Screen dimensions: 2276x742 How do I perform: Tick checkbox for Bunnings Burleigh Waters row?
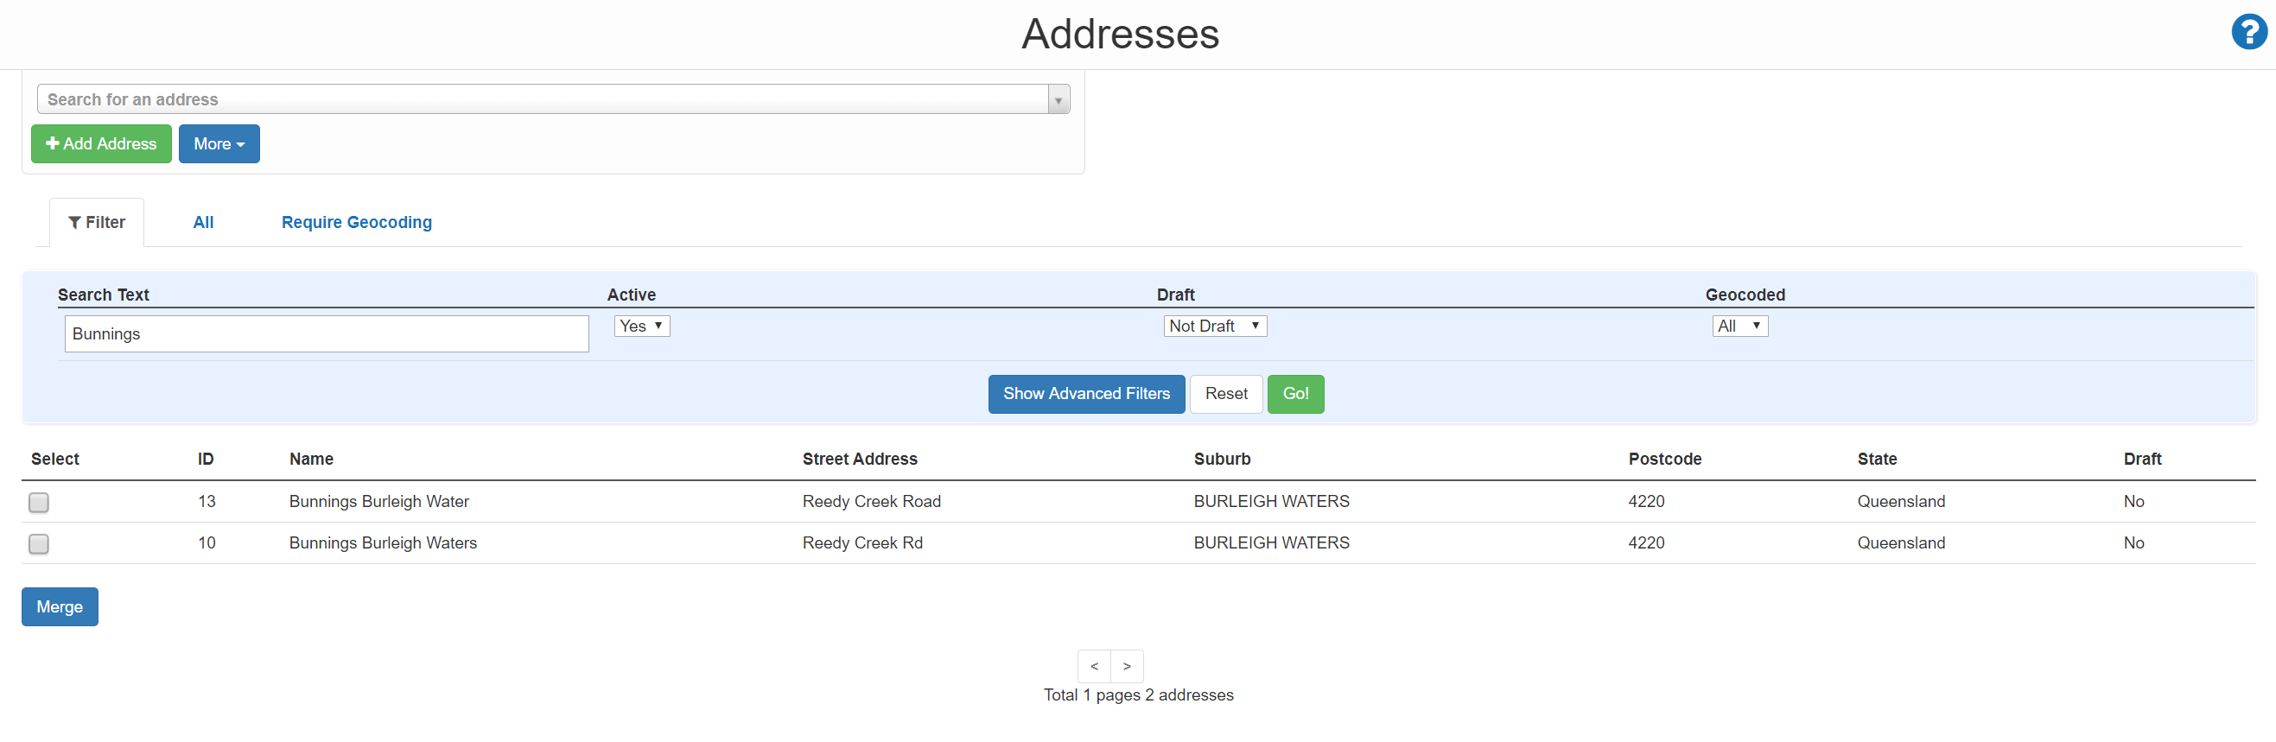click(x=39, y=544)
